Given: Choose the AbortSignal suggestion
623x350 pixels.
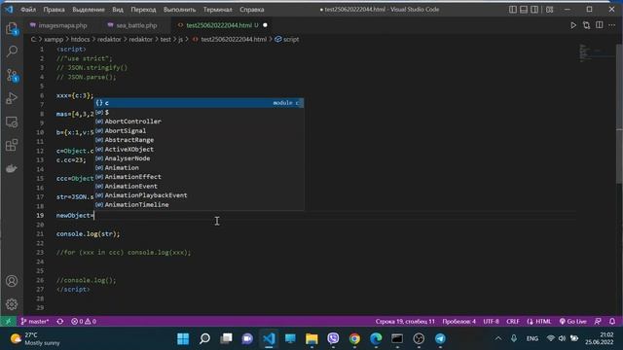Looking at the screenshot, I should [x=199, y=130].
